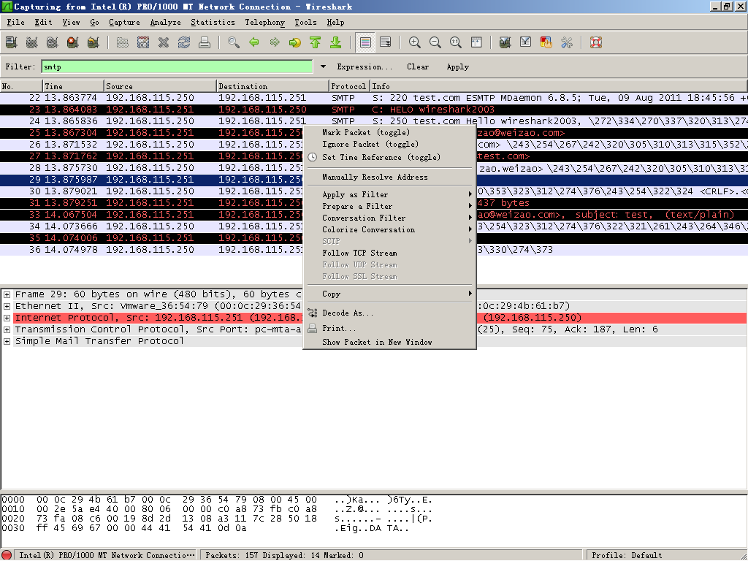Select Show Packet in New Window
Screen dimensions: 748x561
pyautogui.click(x=377, y=342)
